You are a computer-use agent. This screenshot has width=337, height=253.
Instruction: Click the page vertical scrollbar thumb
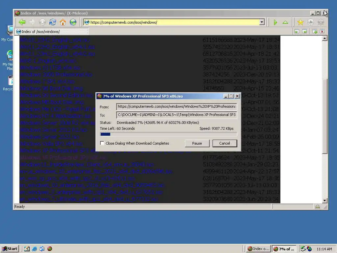click(325, 116)
